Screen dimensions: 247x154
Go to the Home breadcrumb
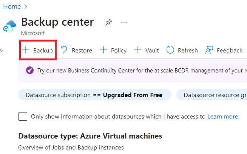tap(12, 6)
